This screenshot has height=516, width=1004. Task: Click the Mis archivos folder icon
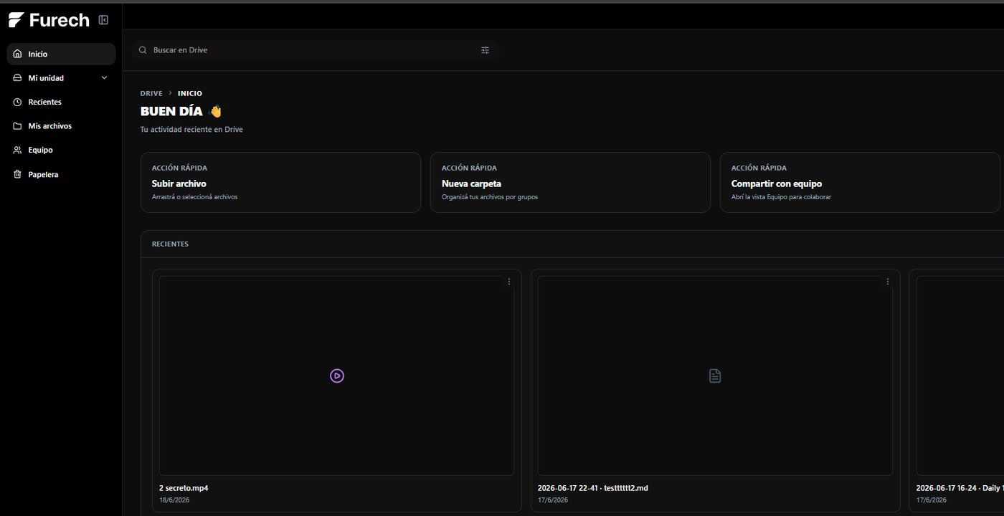(18, 126)
